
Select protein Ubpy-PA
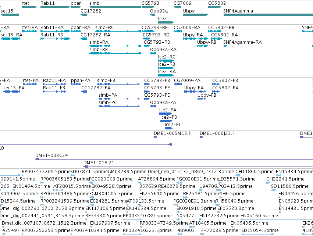[195, 92]
